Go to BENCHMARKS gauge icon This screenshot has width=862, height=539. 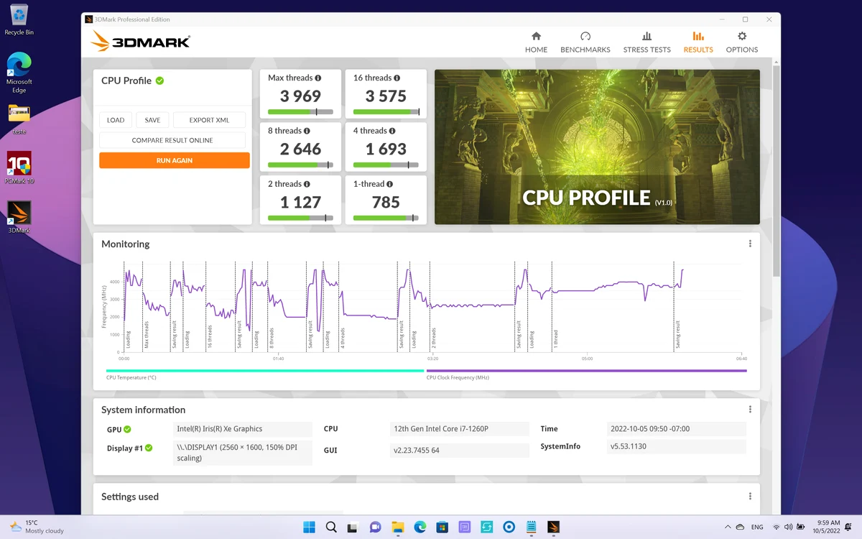coord(585,37)
